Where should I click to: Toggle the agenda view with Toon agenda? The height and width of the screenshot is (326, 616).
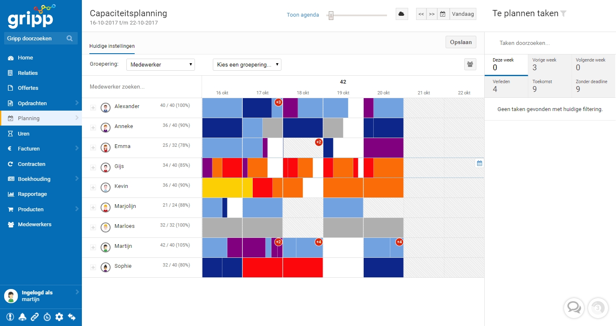click(303, 14)
